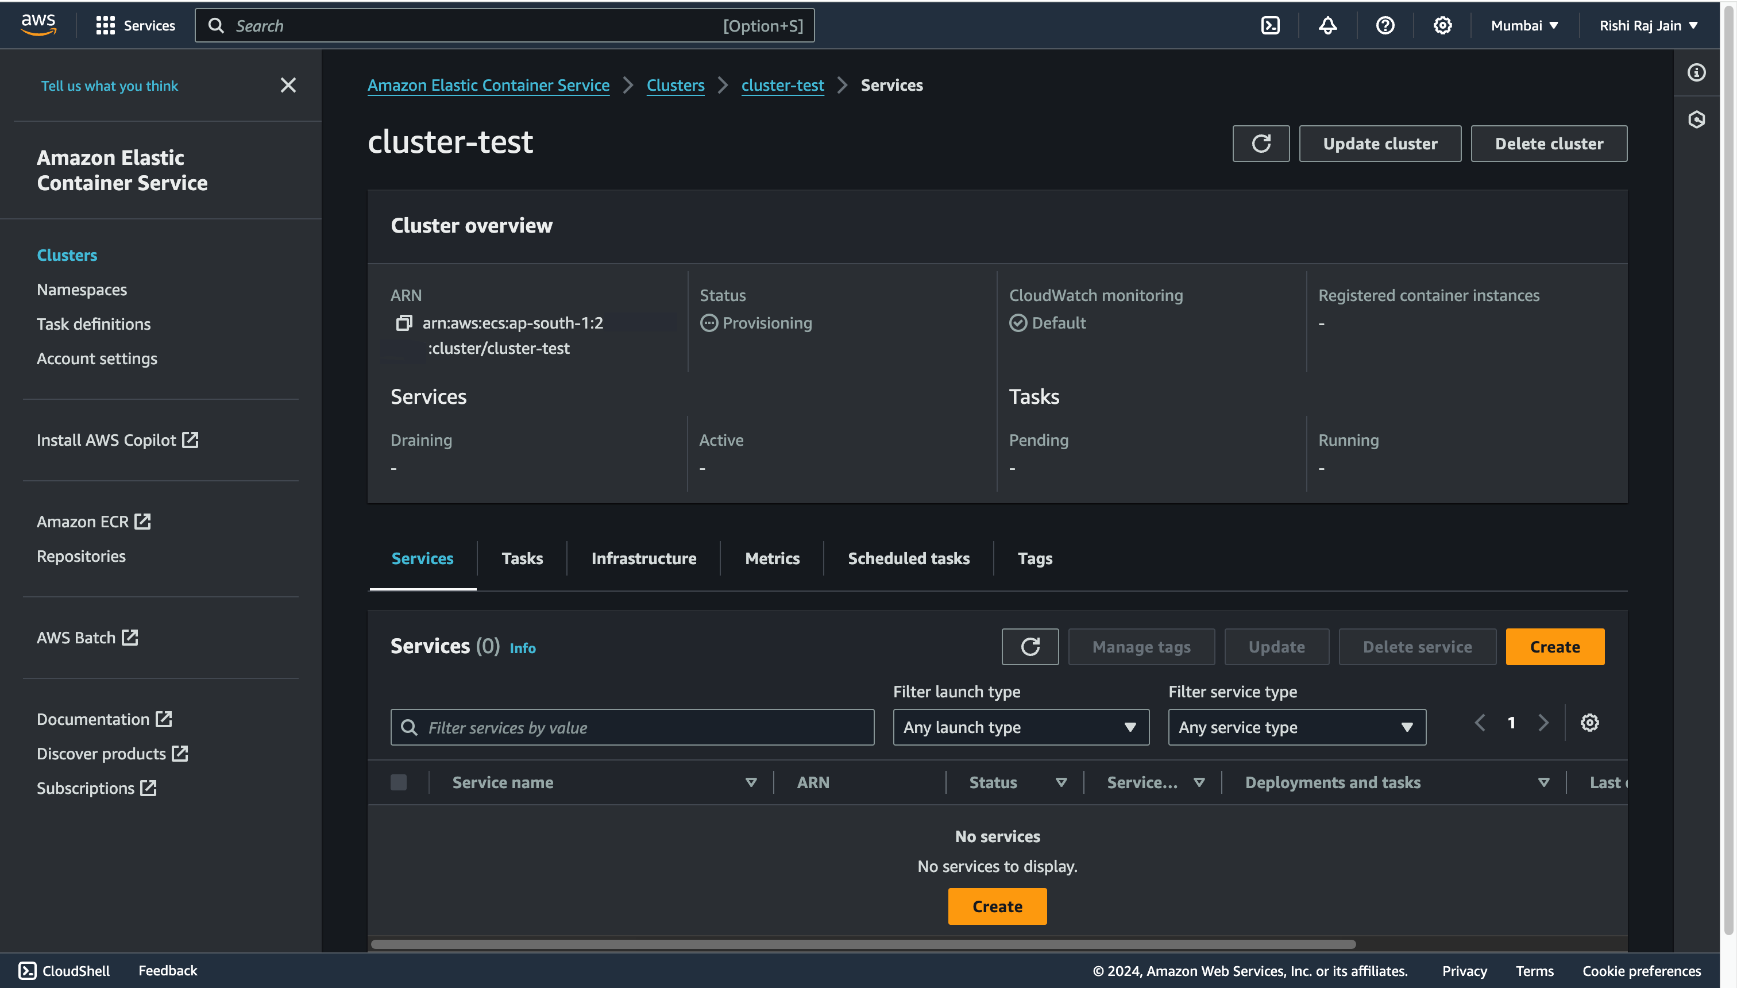The image size is (1737, 988).
Task: Open Clusters in the sidebar
Action: 67,255
